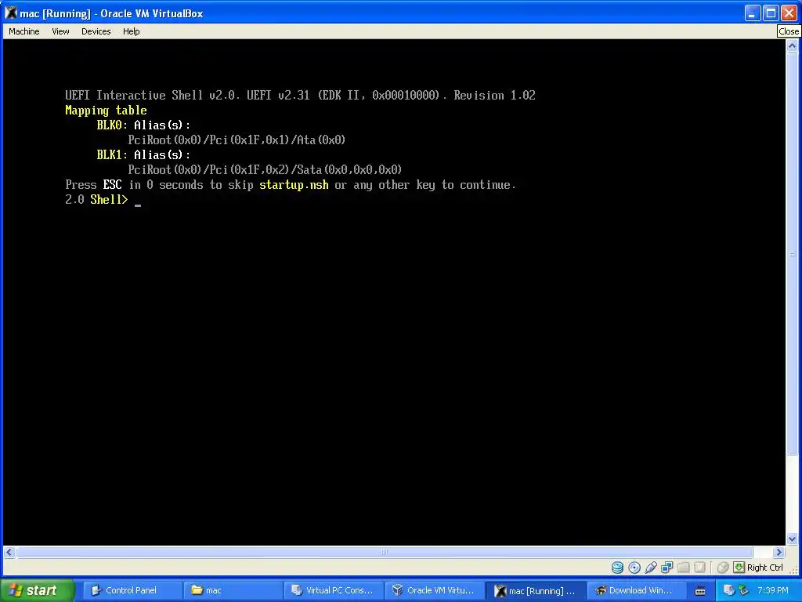The image size is (802, 602).
Task: Click the BLK0 entry in mapping table
Action: coord(109,125)
